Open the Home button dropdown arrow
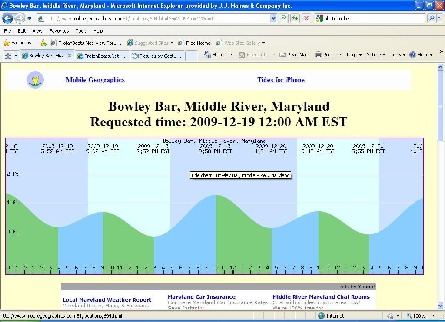Screen dimensions: 445x322 (x=232, y=55)
